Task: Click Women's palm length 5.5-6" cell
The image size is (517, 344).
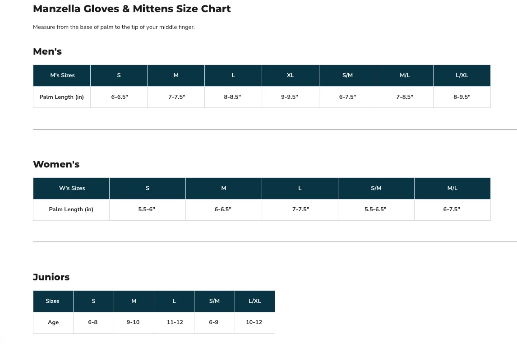Action: pyautogui.click(x=147, y=209)
